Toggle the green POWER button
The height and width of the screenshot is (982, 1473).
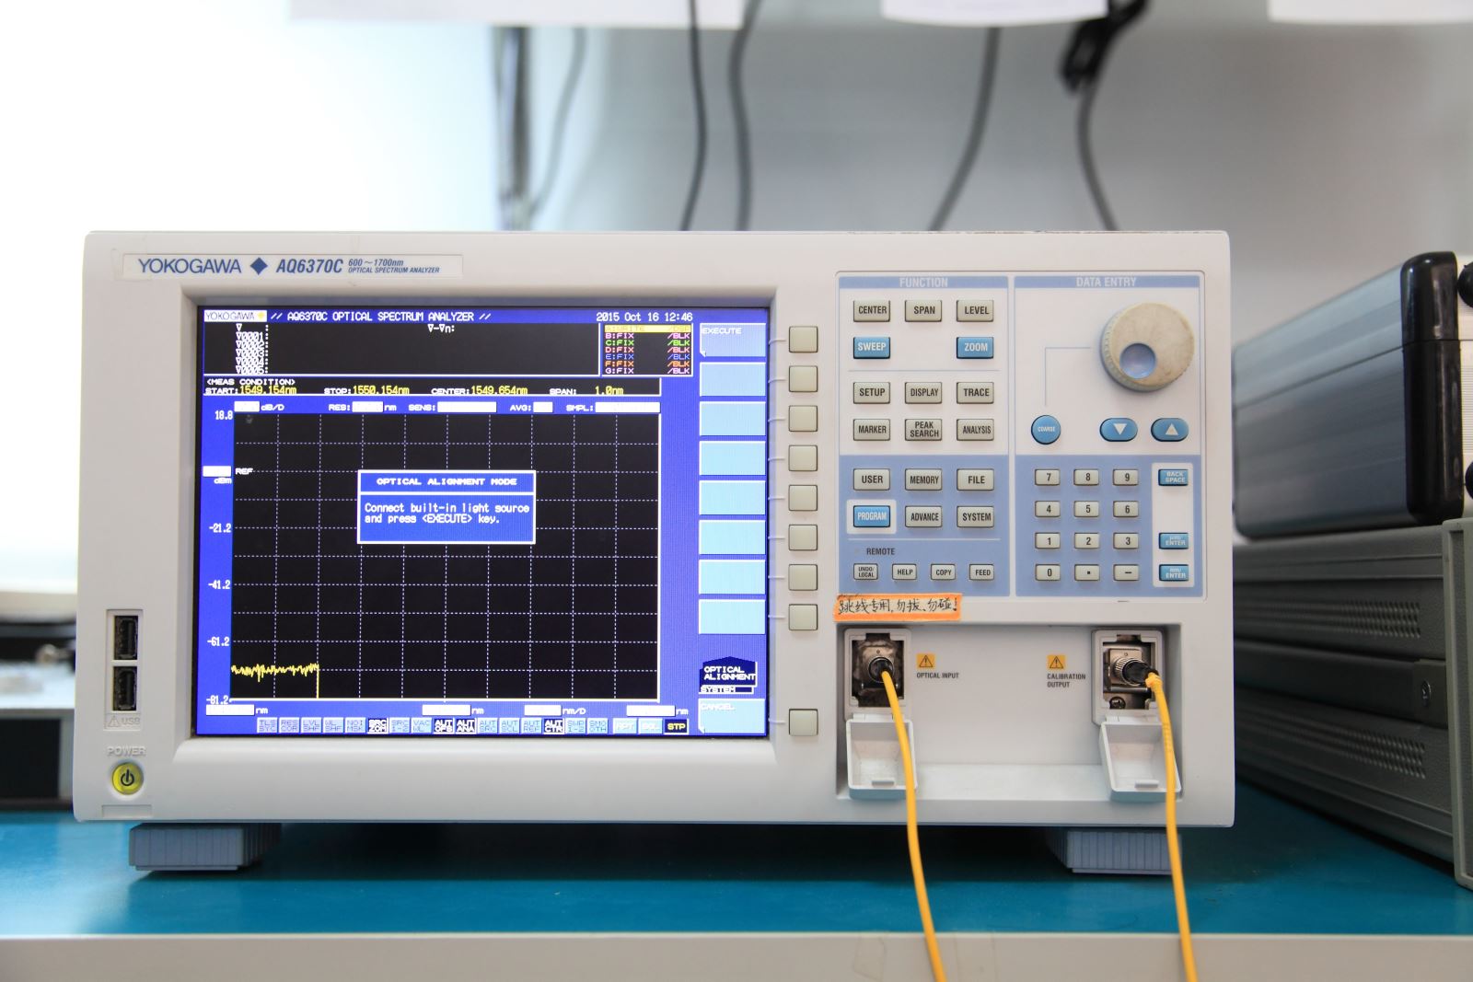126,780
